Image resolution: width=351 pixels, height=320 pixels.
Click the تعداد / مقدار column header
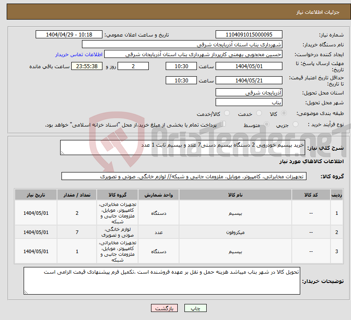point(77,195)
